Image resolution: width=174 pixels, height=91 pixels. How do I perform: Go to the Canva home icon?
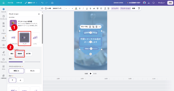click(3, 3)
